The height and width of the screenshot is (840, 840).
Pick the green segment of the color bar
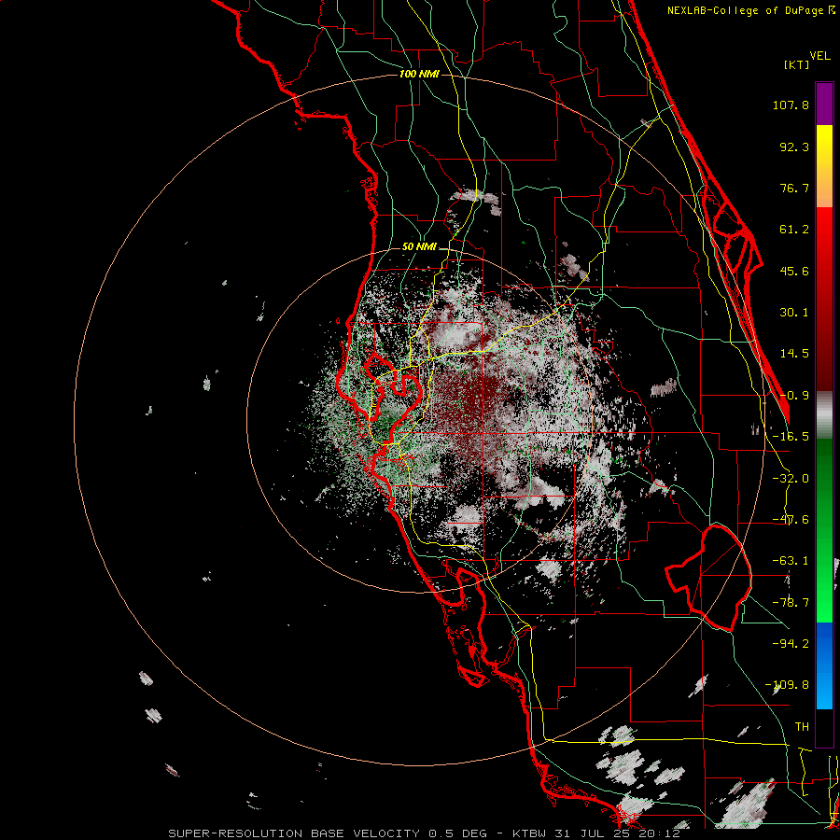point(824,530)
